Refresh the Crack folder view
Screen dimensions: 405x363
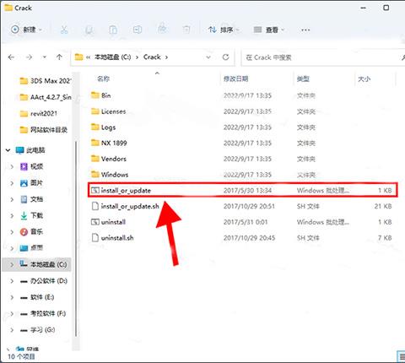(x=225, y=57)
